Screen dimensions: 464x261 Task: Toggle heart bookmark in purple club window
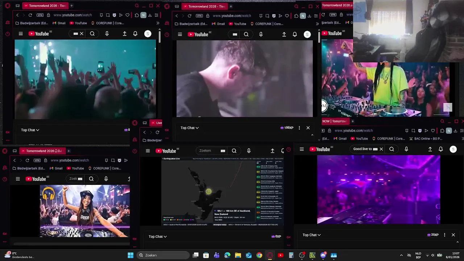coord(433,130)
